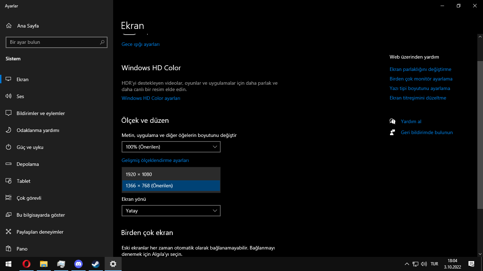Click 'Geri bildirimde bulunun' feedback link

tap(427, 132)
